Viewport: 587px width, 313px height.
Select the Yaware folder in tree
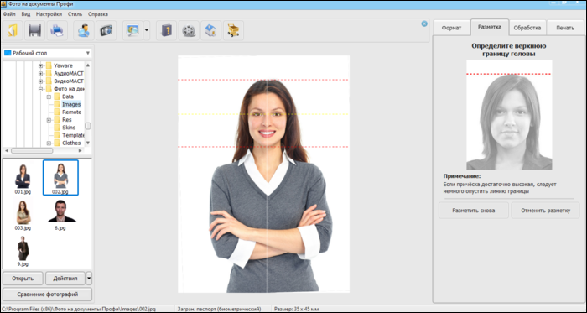pyautogui.click(x=63, y=65)
